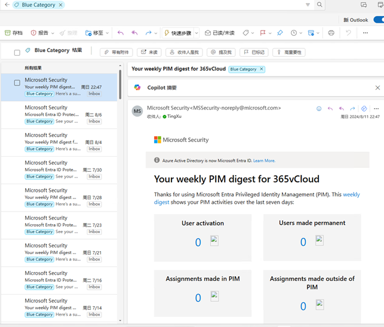Open the Microsoft Entra ID email dated 8/6

point(59,115)
